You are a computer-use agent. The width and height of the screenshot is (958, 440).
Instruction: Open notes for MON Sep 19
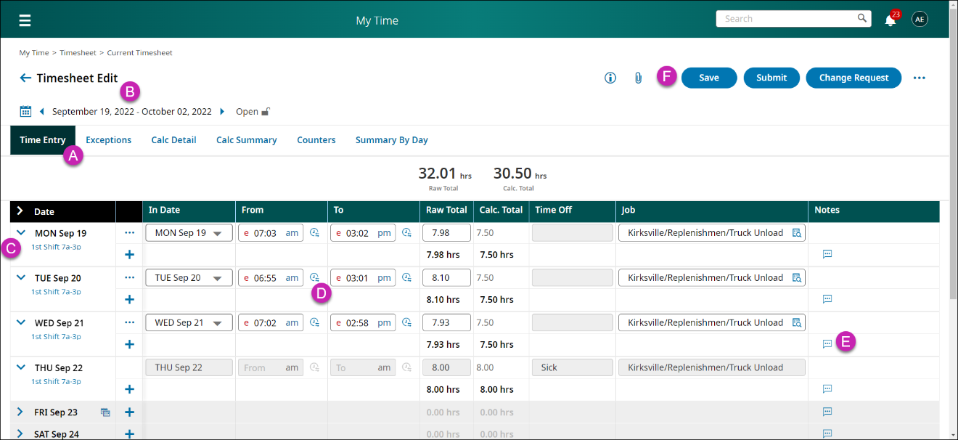tap(827, 254)
